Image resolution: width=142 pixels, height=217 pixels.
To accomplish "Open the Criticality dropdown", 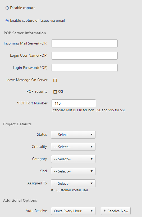I will (73, 147).
